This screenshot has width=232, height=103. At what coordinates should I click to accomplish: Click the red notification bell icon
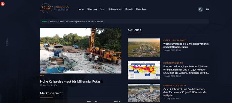tap(2, 4)
